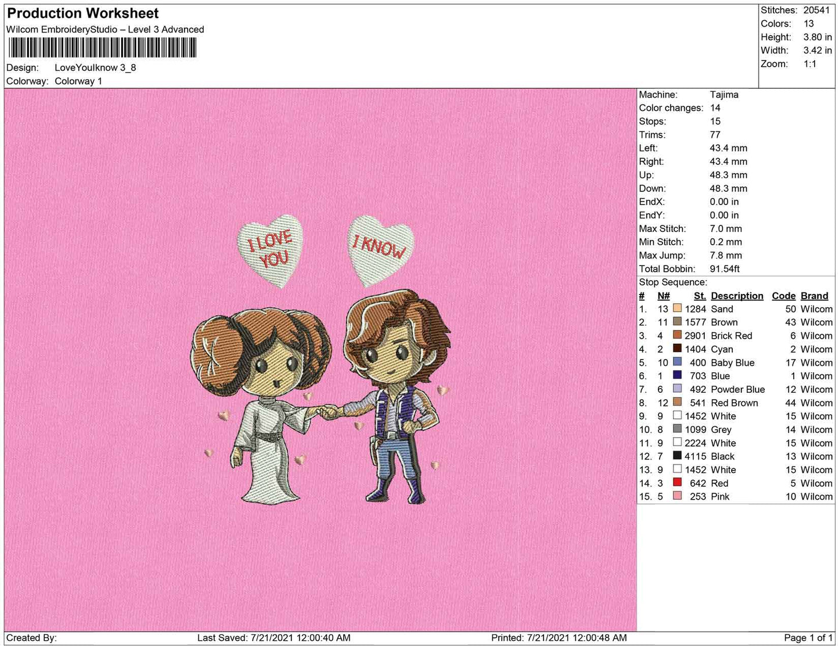Click the worksheet barcode under the title
Viewport: 839px width, 646px height.
coord(102,48)
